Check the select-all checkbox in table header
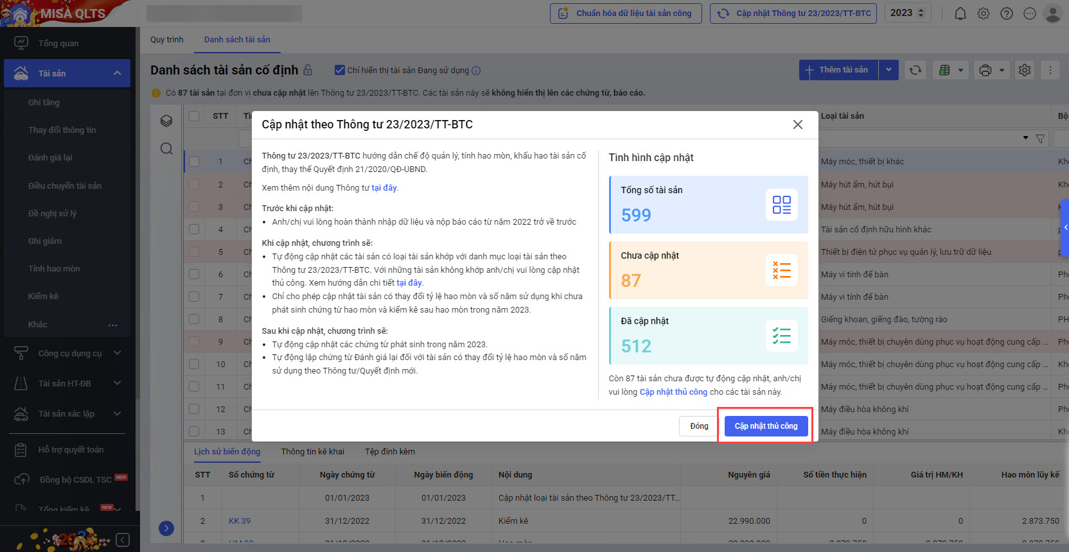The image size is (1069, 552). (x=194, y=116)
